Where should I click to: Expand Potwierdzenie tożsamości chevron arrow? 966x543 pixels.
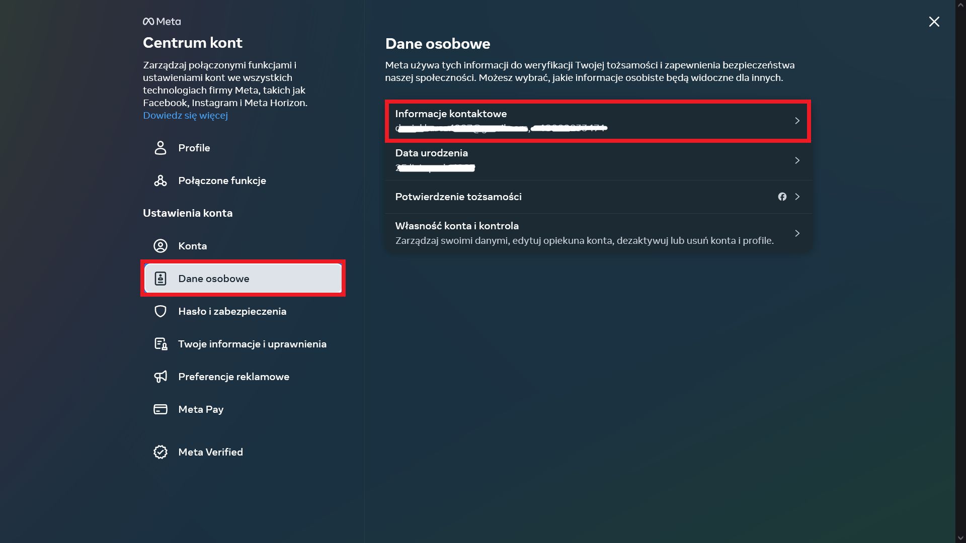(797, 197)
